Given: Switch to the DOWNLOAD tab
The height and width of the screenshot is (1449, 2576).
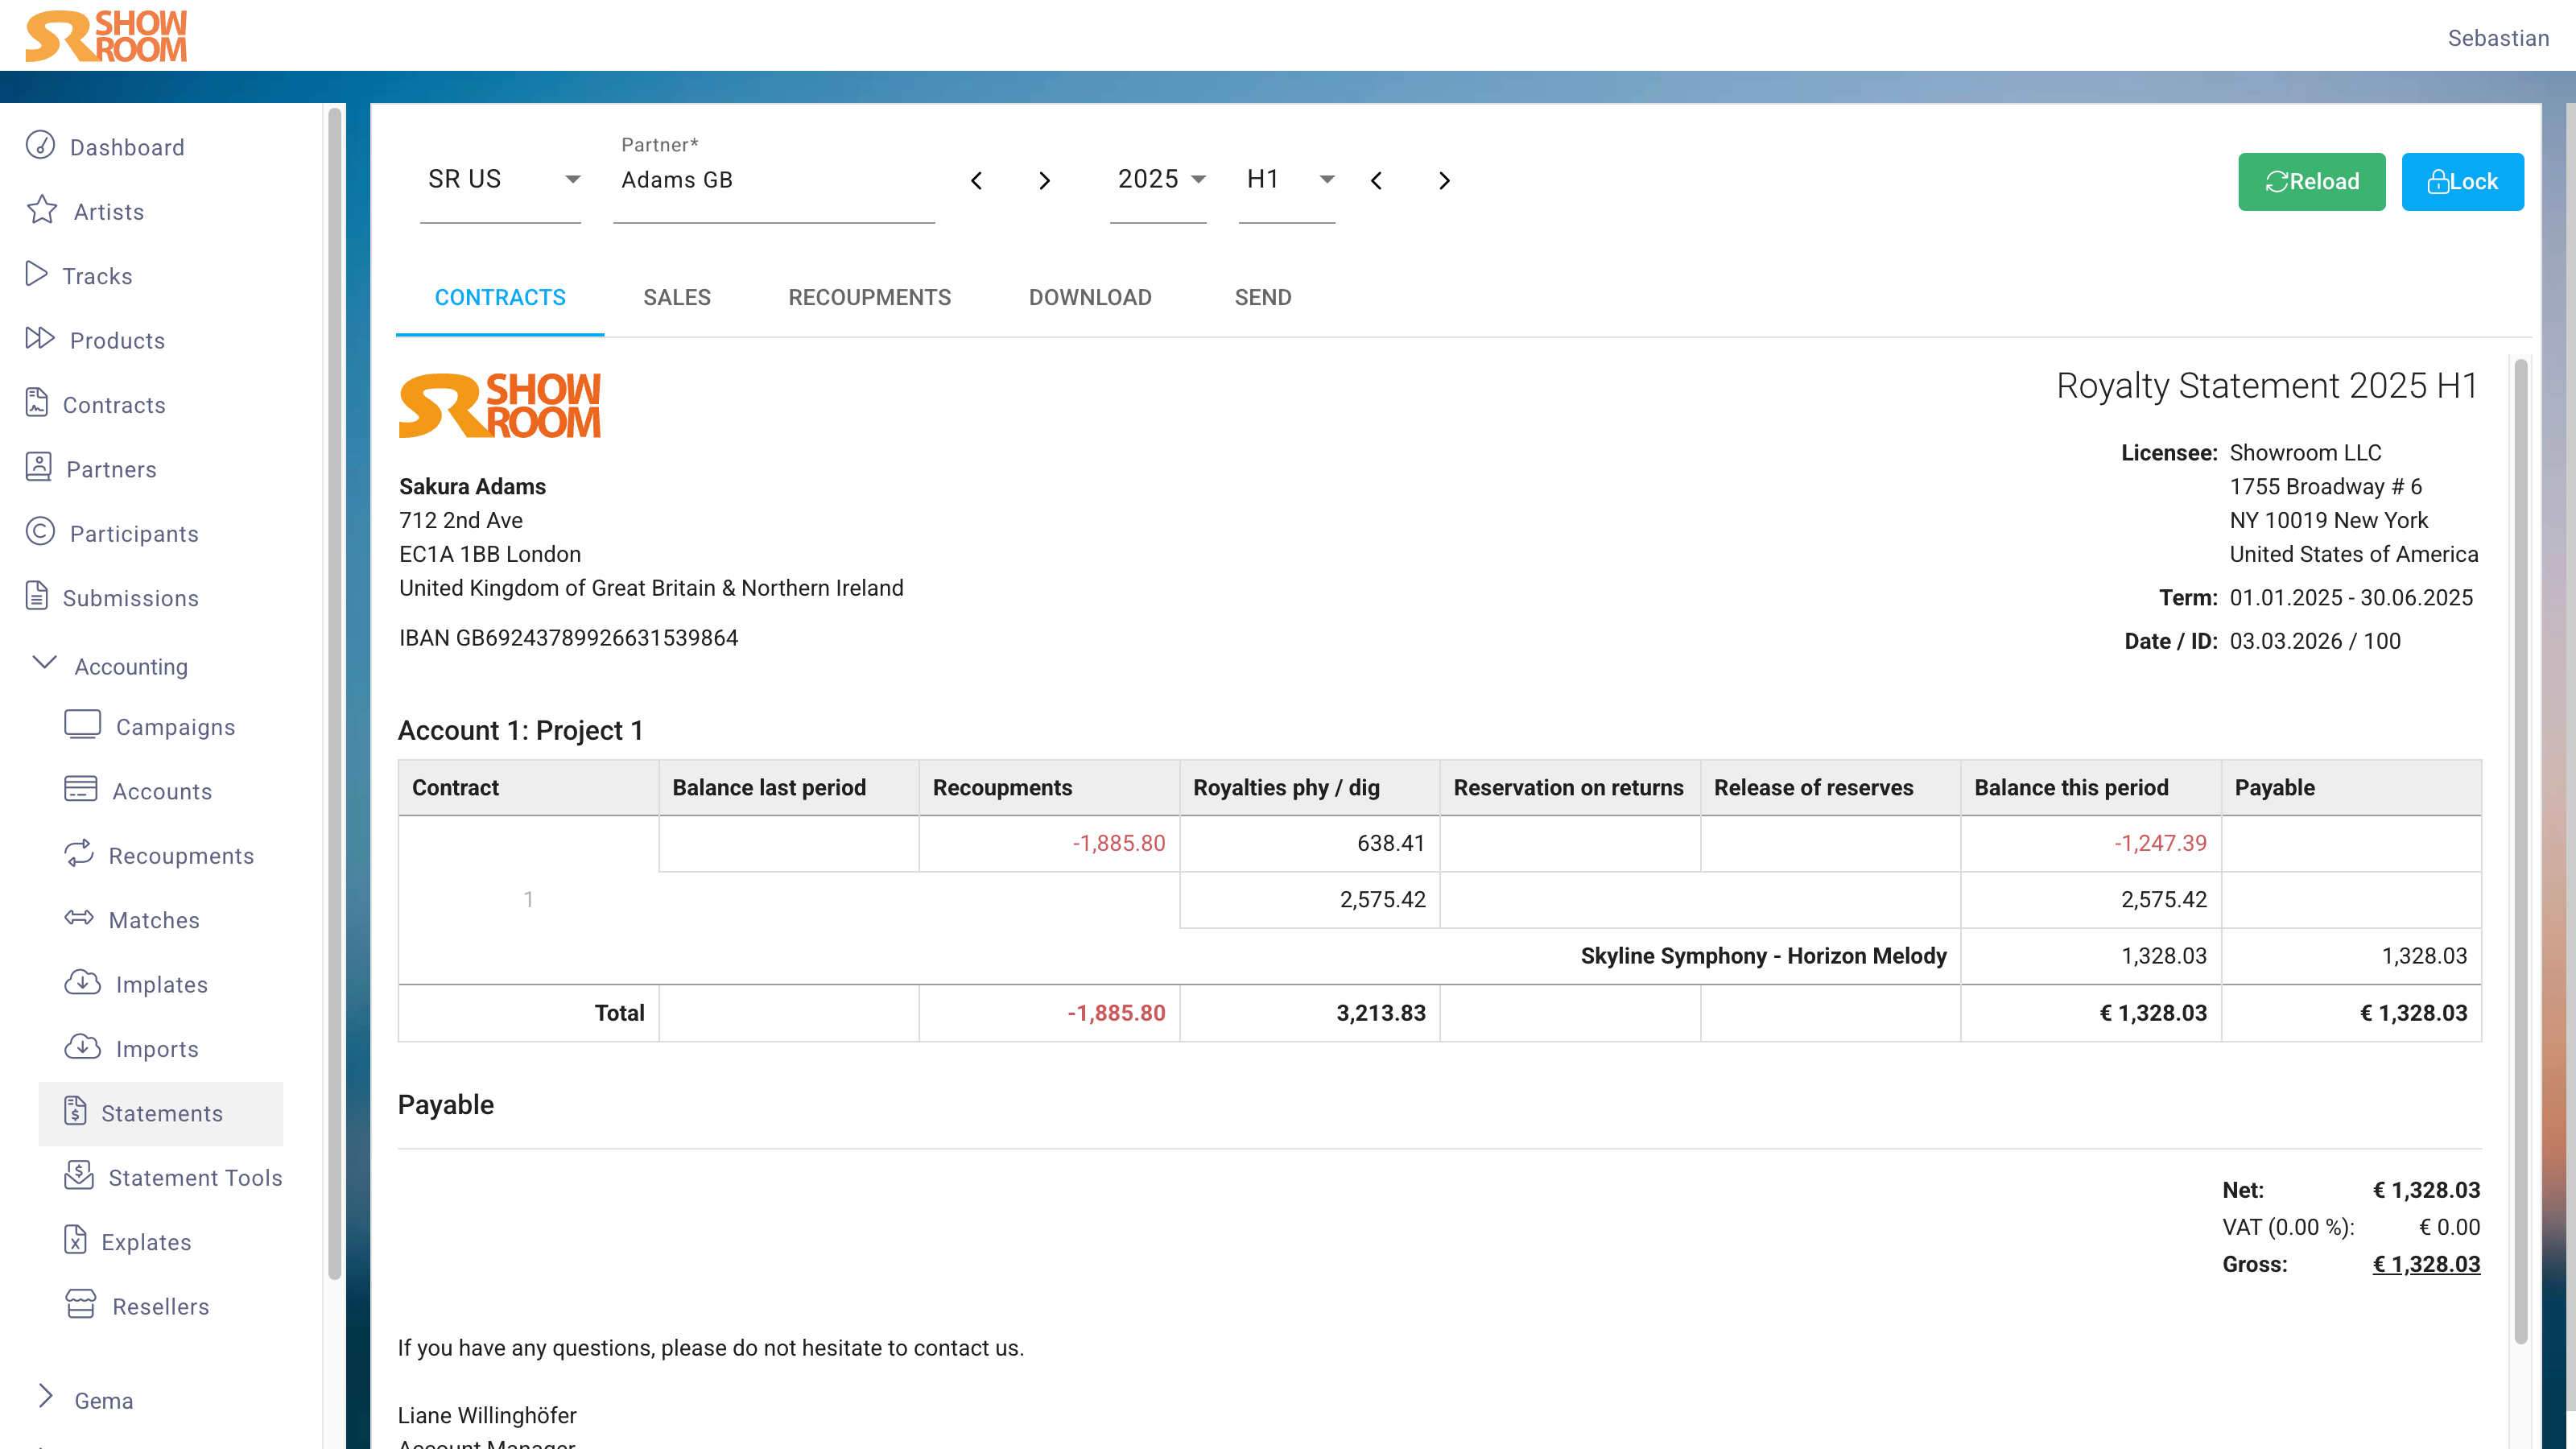Looking at the screenshot, I should [1090, 298].
